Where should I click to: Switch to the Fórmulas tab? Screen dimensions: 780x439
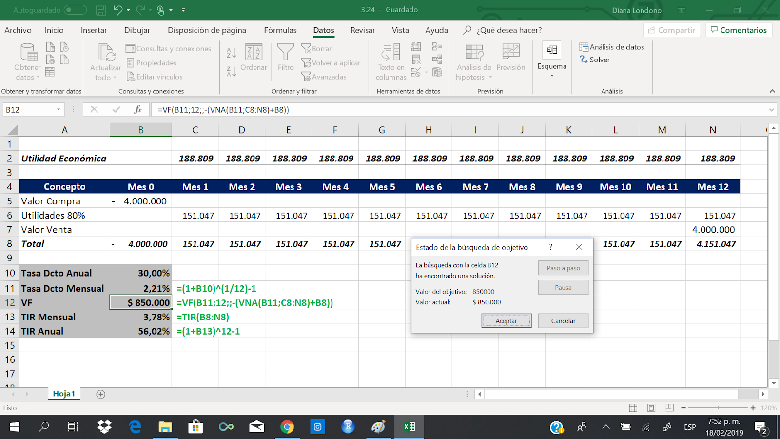280,30
